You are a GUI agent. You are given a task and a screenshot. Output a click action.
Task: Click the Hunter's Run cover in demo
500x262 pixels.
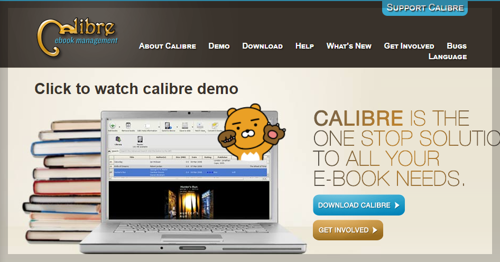coord(189,203)
